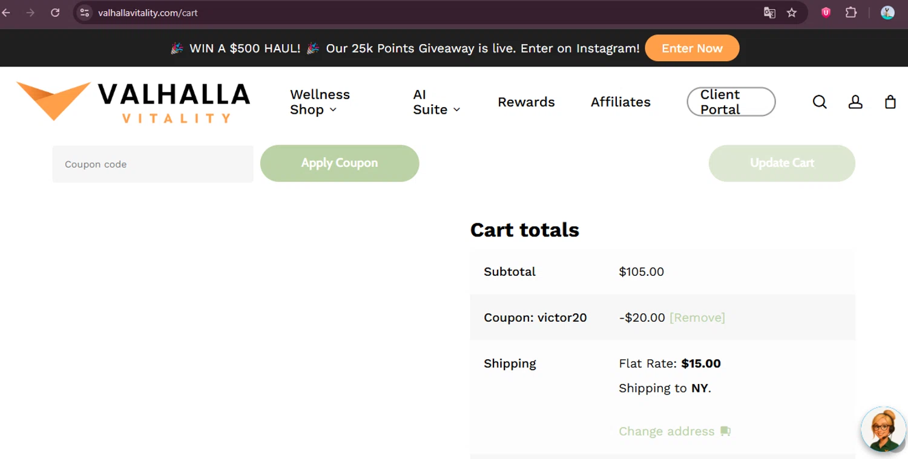
Task: Open the shopping bag cart icon
Action: pos(890,102)
